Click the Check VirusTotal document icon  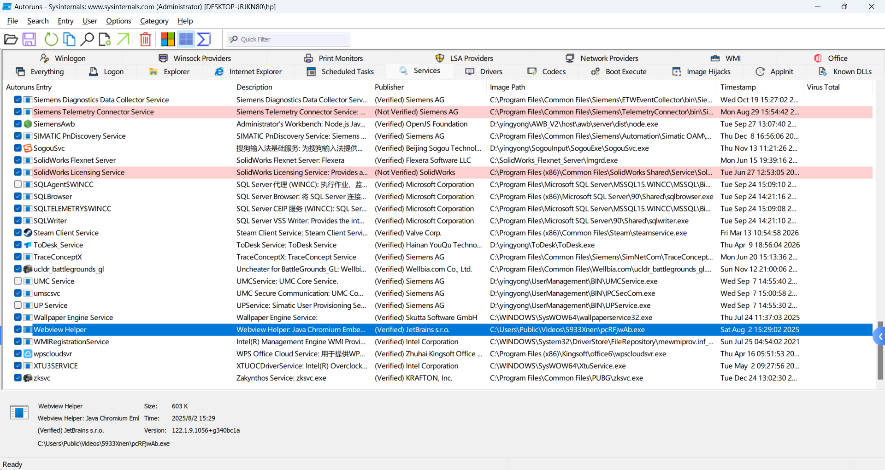pos(105,39)
